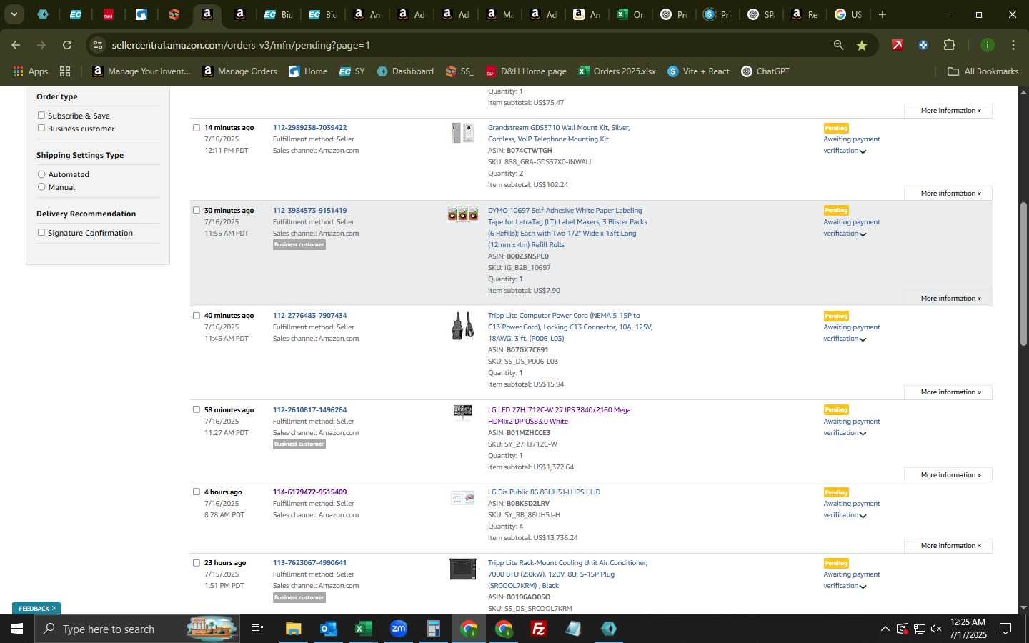Viewport: 1029px width, 643px height.
Task: Select the Automated shipping settings radio
Action: point(41,174)
